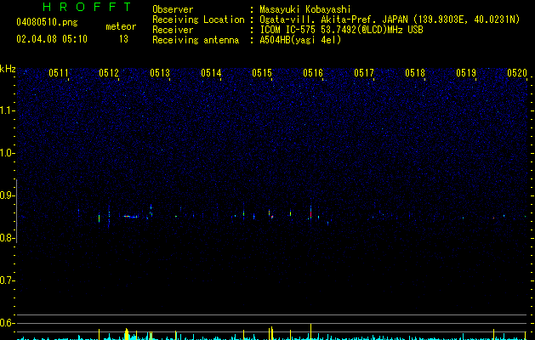Click the 0512 time marker

pos(109,73)
